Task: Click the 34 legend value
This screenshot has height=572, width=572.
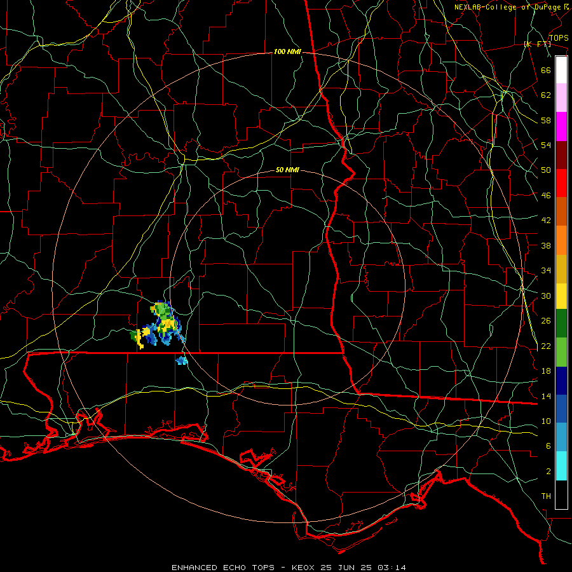Action: click(x=546, y=271)
